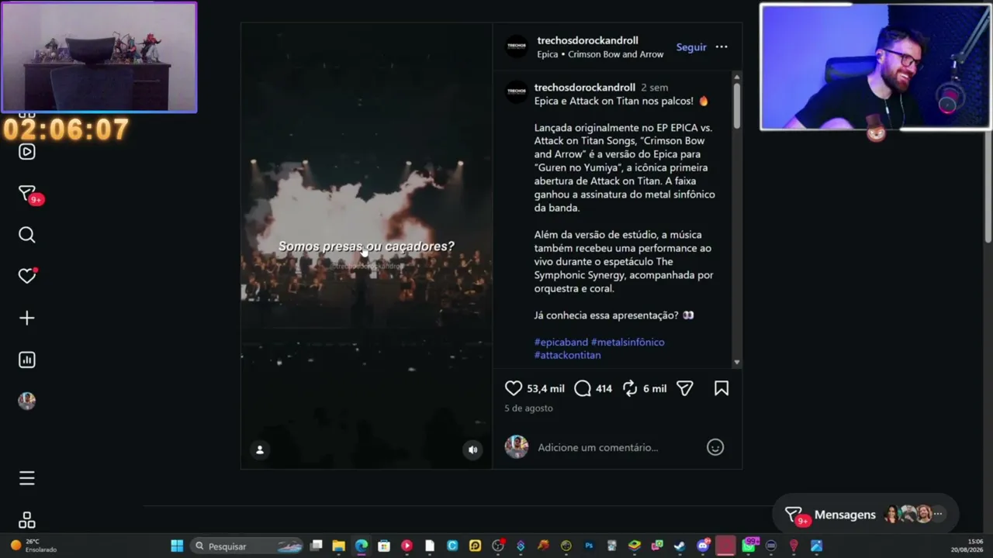The width and height of the screenshot is (993, 558).
Task: Follow trechosdorockandroll with the Seguir button
Action: point(691,46)
